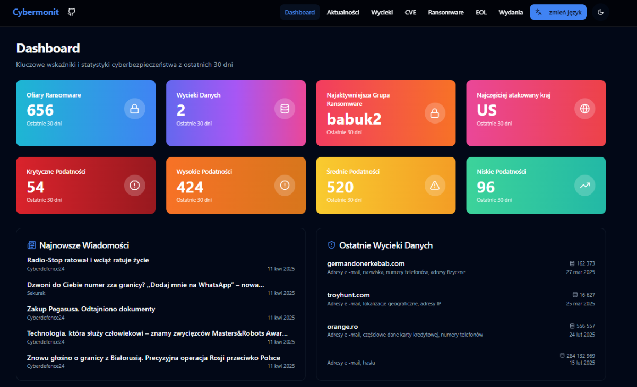
Task: Click the shield icon beside Ostatnie Wycieki Danych
Action: click(331, 245)
